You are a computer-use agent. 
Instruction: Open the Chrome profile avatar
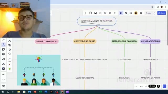tap(162, 7)
